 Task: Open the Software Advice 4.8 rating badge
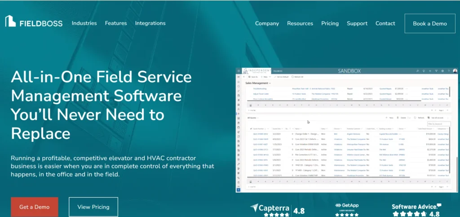tap(416, 210)
